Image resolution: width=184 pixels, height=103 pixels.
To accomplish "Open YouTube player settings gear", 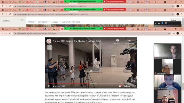I will pos(120,86).
